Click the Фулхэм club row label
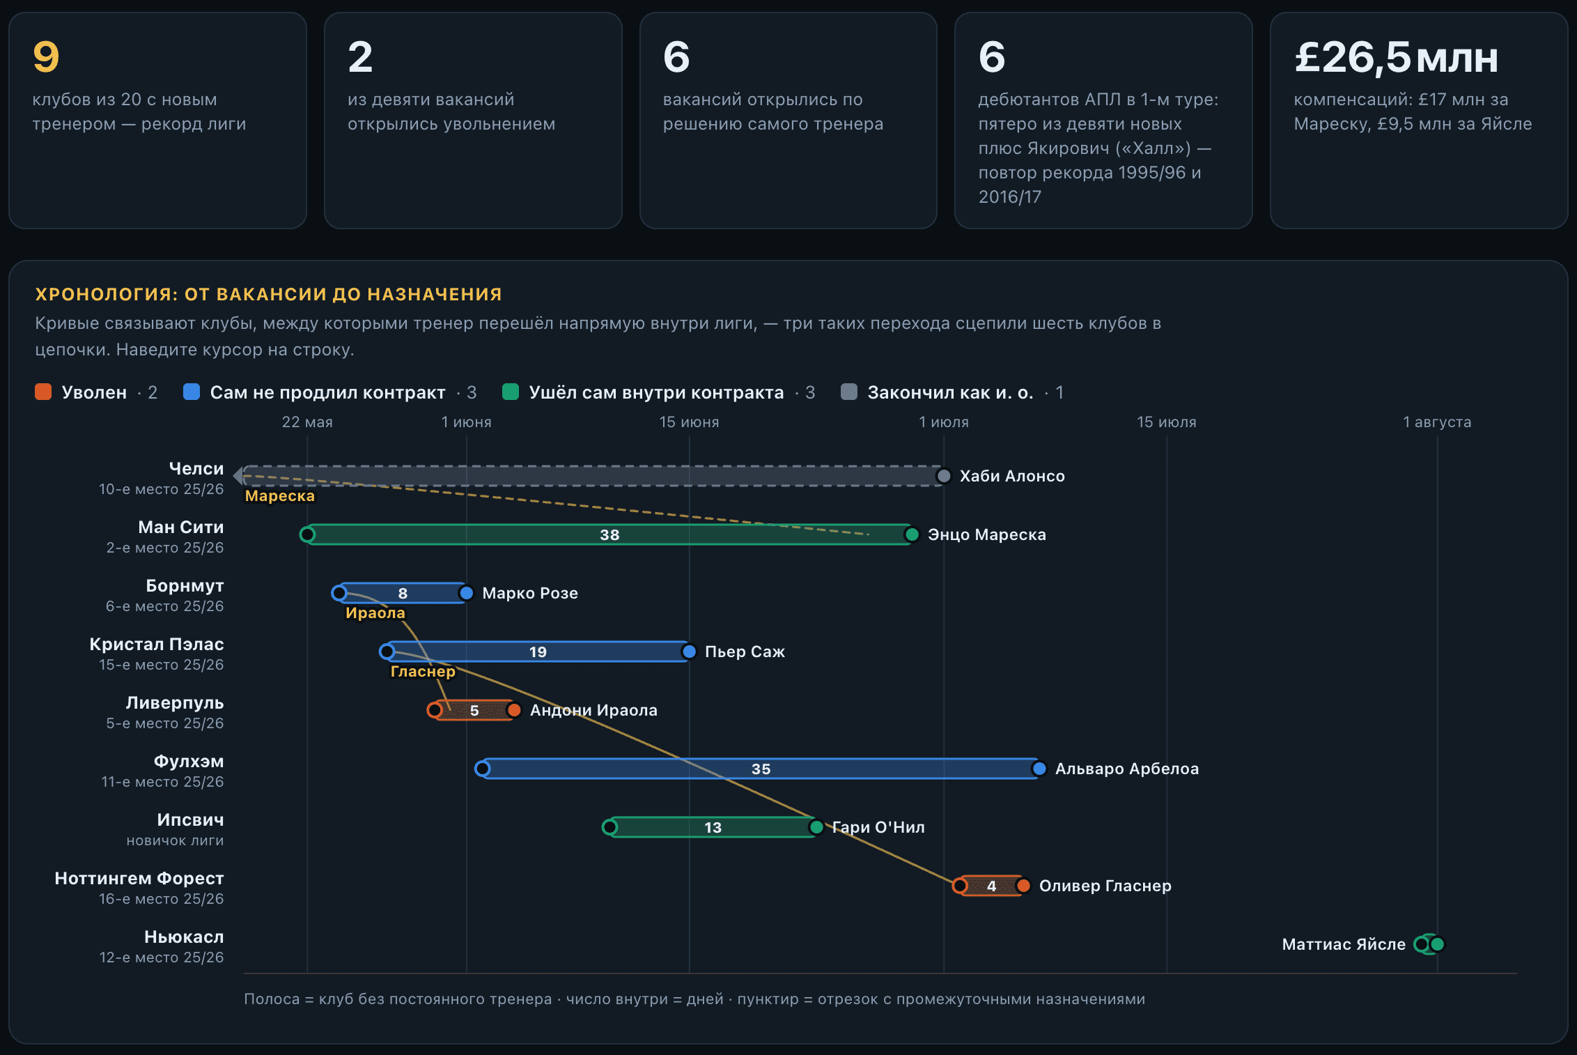Screen dimensions: 1577x1055 [x=189, y=761]
